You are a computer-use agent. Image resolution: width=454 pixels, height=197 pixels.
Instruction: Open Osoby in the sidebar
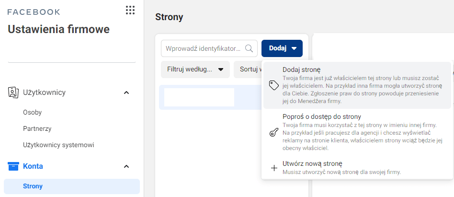coord(33,113)
